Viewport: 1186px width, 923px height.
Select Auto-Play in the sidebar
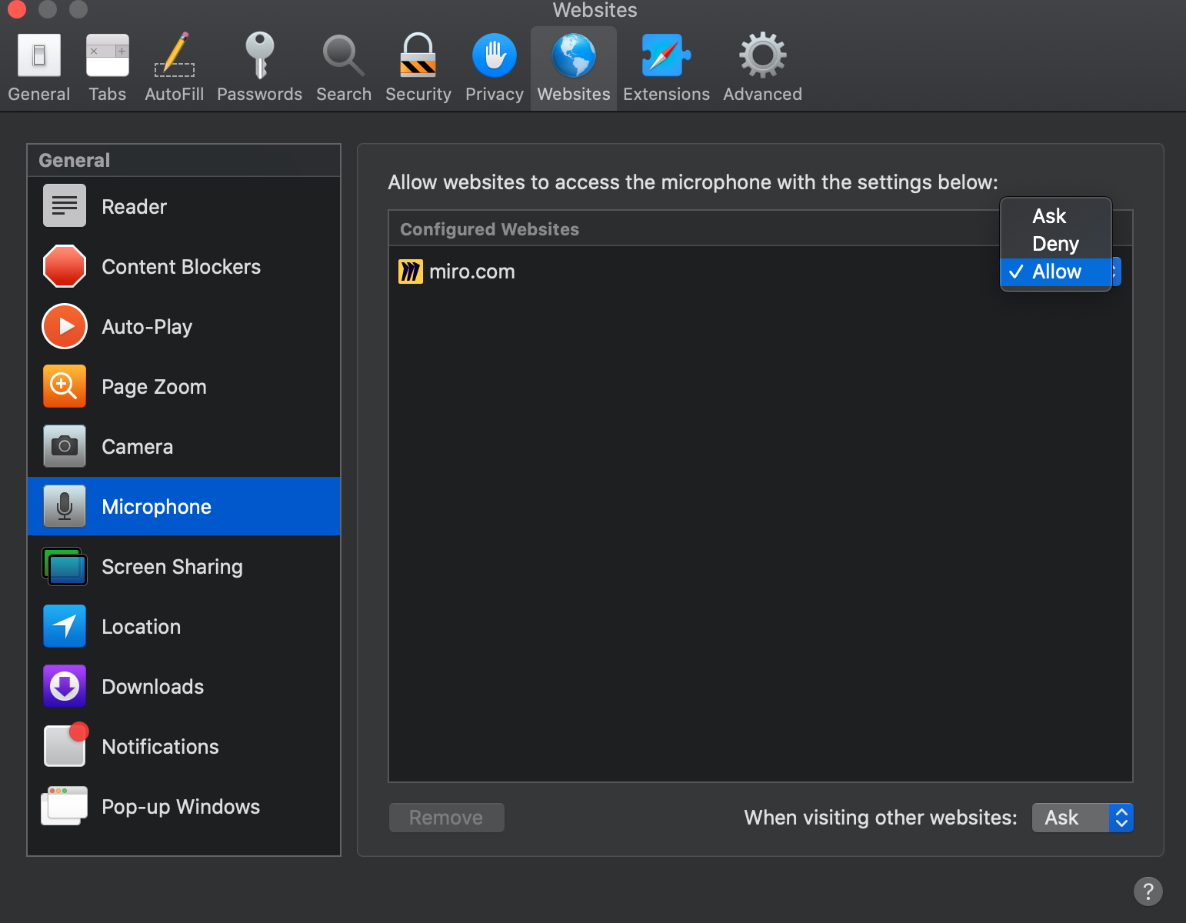coord(147,327)
